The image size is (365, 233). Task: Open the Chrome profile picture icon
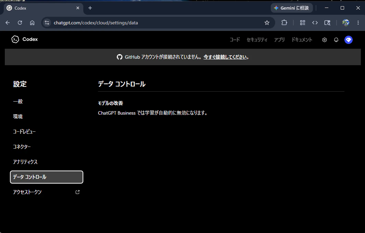(x=346, y=23)
